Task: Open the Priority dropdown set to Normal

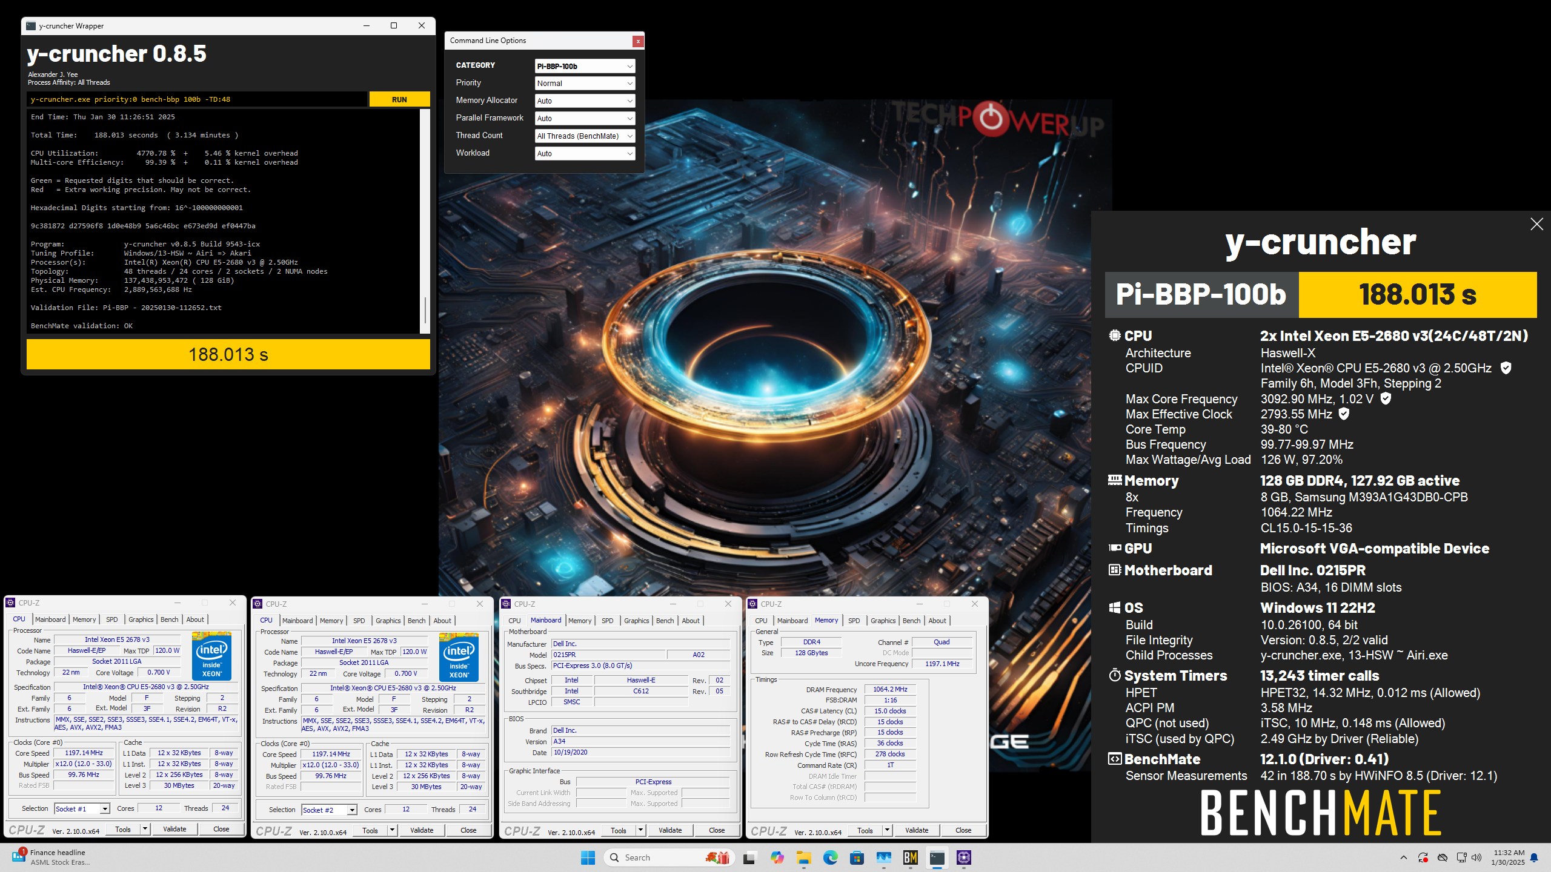Action: coord(585,84)
